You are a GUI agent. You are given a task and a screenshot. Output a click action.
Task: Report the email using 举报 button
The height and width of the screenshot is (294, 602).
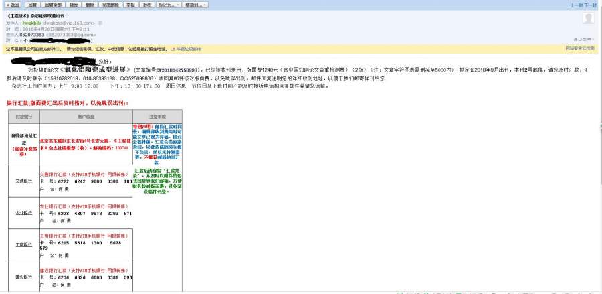click(x=130, y=5)
